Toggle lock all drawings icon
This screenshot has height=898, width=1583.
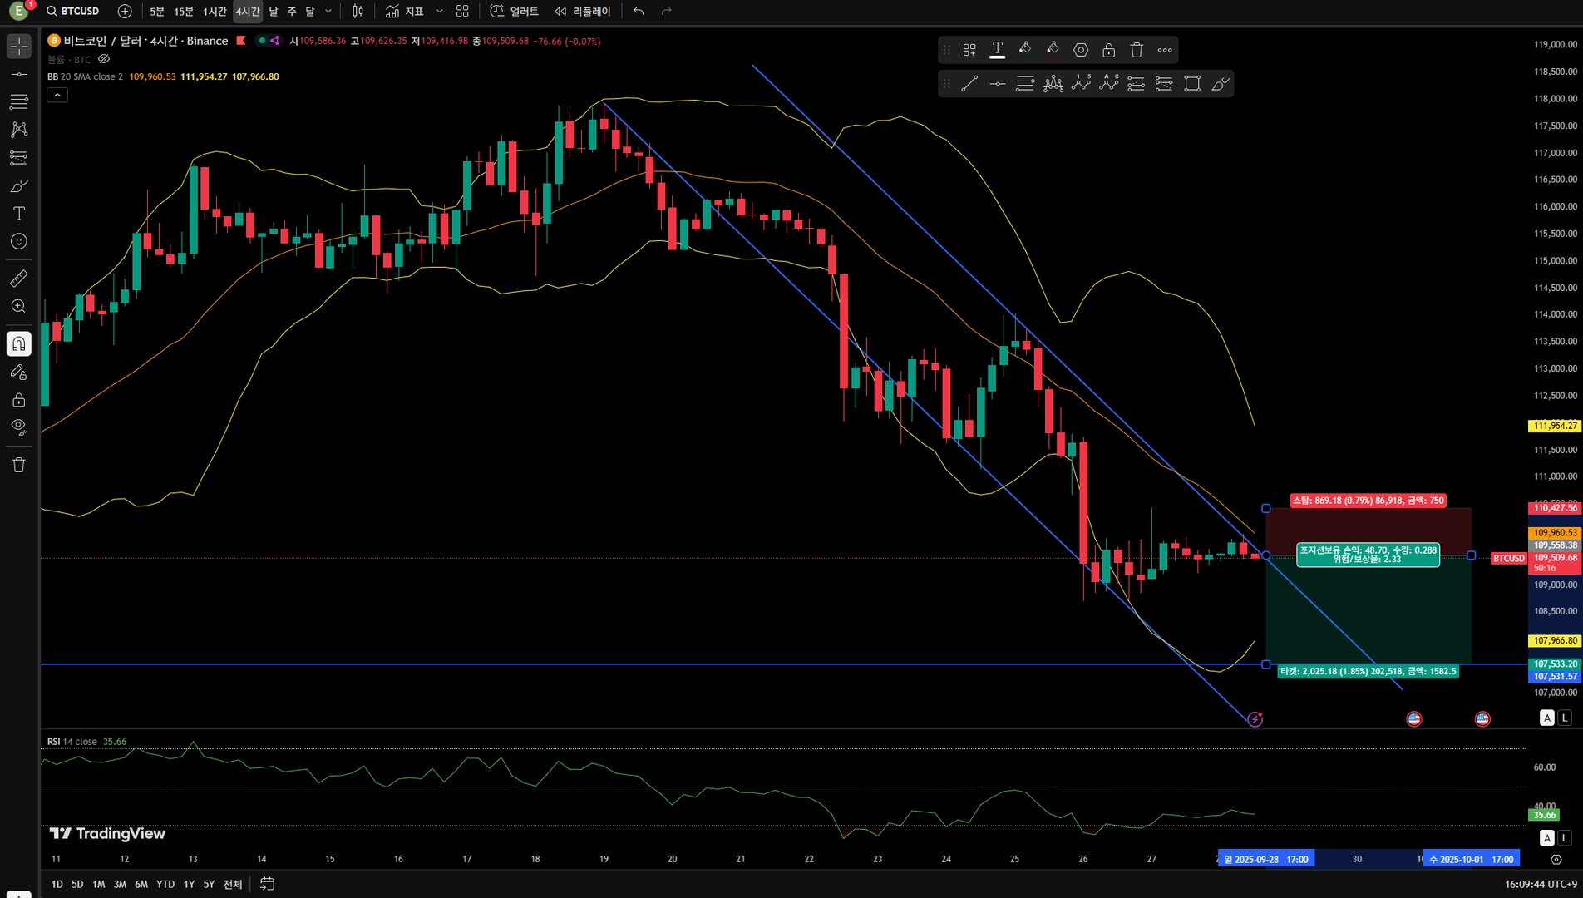click(18, 400)
